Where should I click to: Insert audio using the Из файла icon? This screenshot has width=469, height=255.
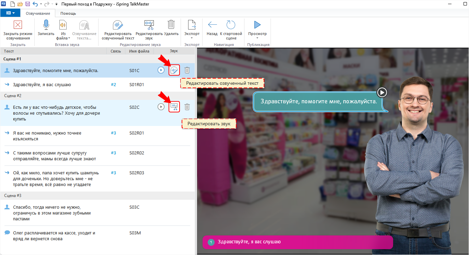[x=63, y=25]
